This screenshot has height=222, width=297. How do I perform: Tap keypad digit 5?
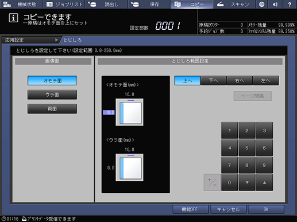(x=247, y=148)
